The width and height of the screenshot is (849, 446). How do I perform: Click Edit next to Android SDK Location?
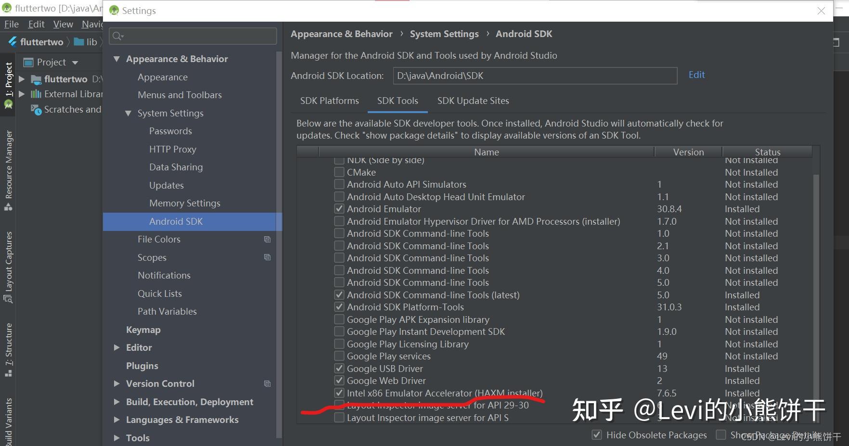coord(696,75)
